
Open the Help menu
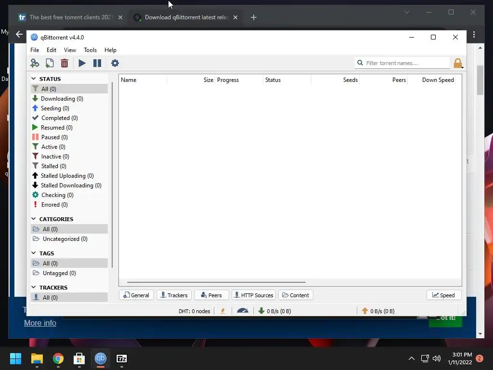point(110,50)
